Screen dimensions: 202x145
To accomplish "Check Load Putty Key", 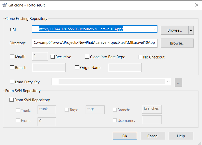I will 12,82.
